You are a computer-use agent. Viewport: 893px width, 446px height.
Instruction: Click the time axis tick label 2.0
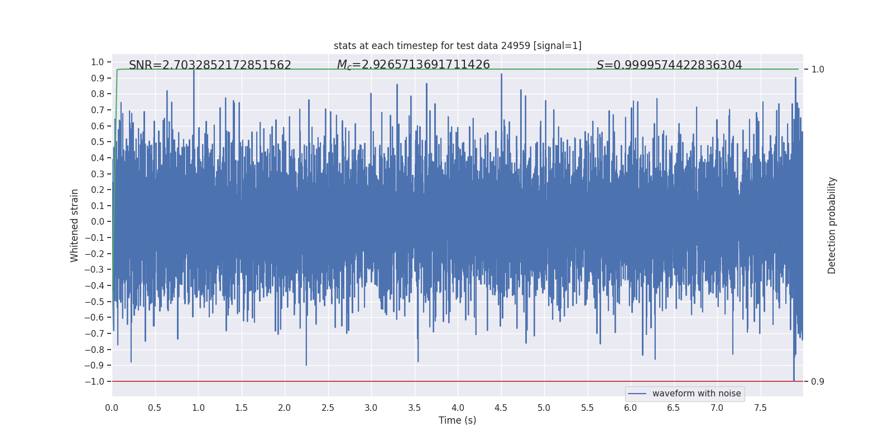point(285,408)
